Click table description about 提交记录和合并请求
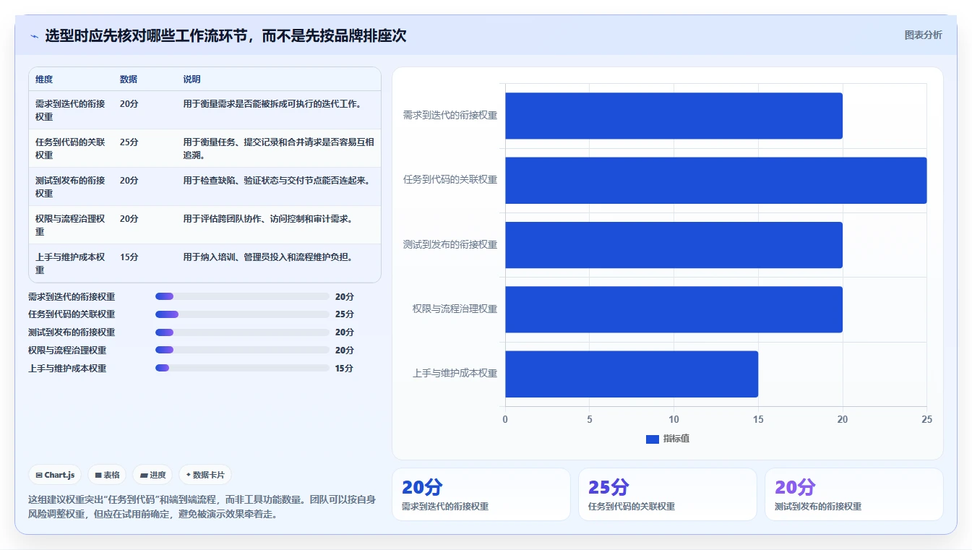 click(278, 148)
